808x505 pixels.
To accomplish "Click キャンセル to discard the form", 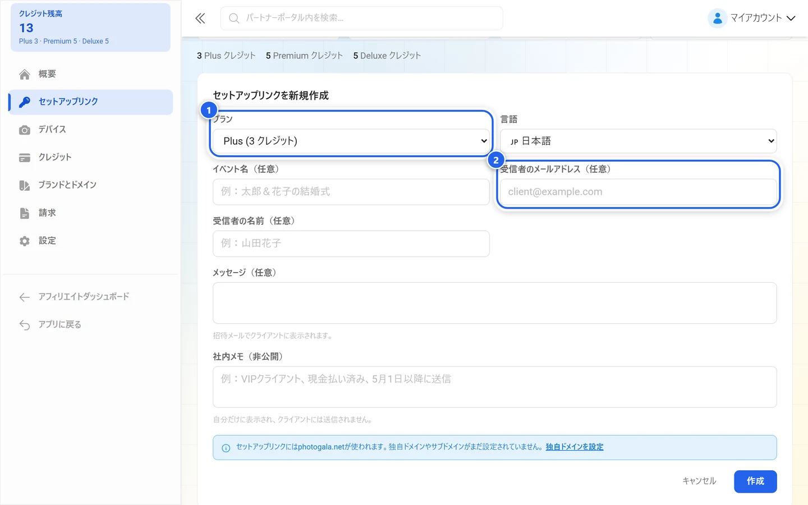I will (x=699, y=481).
